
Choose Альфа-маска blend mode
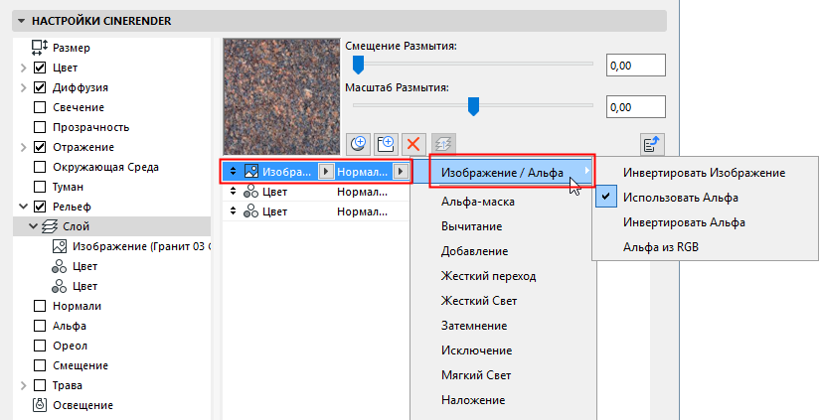[478, 202]
